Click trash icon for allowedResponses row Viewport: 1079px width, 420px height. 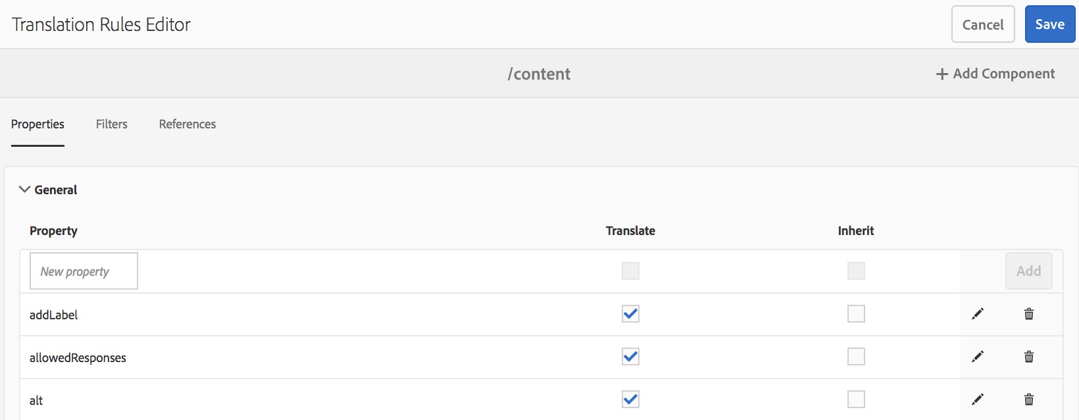[x=1029, y=357]
